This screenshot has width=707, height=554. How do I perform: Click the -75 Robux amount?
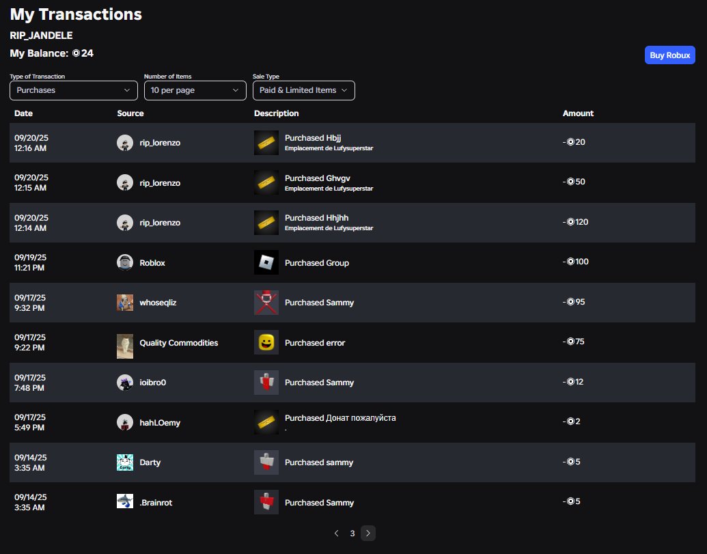pyautogui.click(x=574, y=342)
